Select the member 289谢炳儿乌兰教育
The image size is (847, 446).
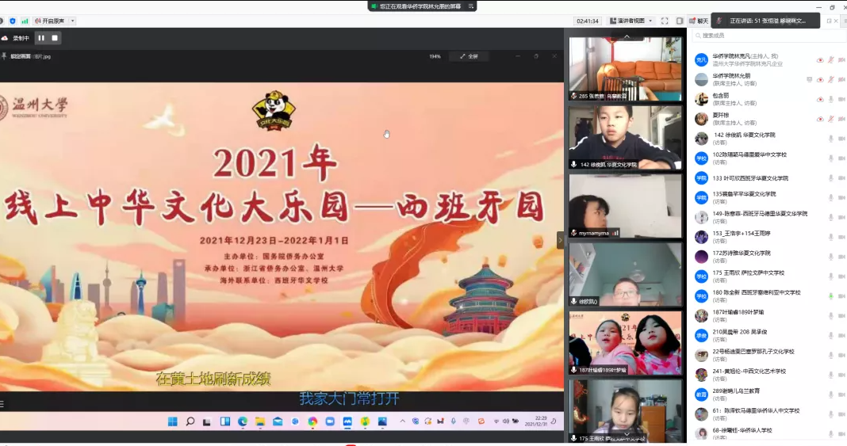769,395
